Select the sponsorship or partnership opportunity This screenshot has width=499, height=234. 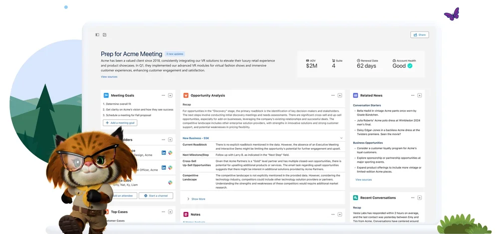[x=389, y=160]
